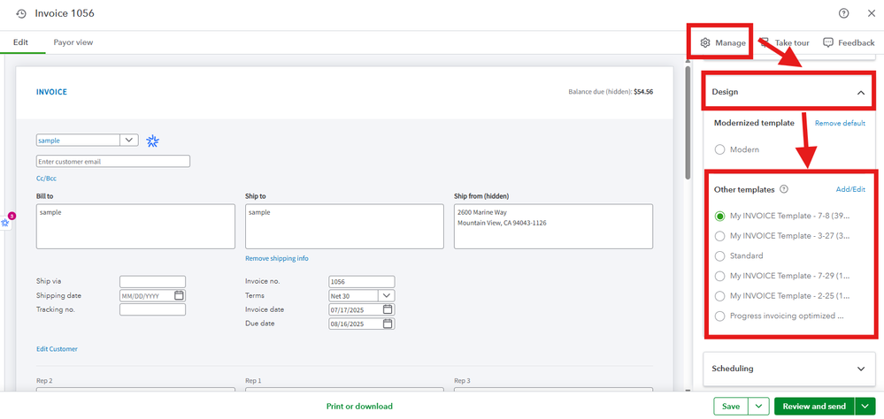Click Feedback label in the top bar

point(857,42)
